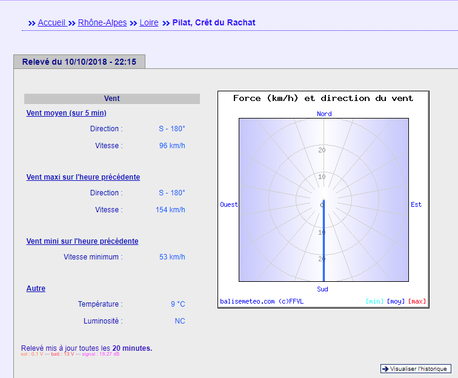Viewport: 458px width, 378px height.
Task: Click the 'Vitesse minimum :' label
Action: click(93, 257)
